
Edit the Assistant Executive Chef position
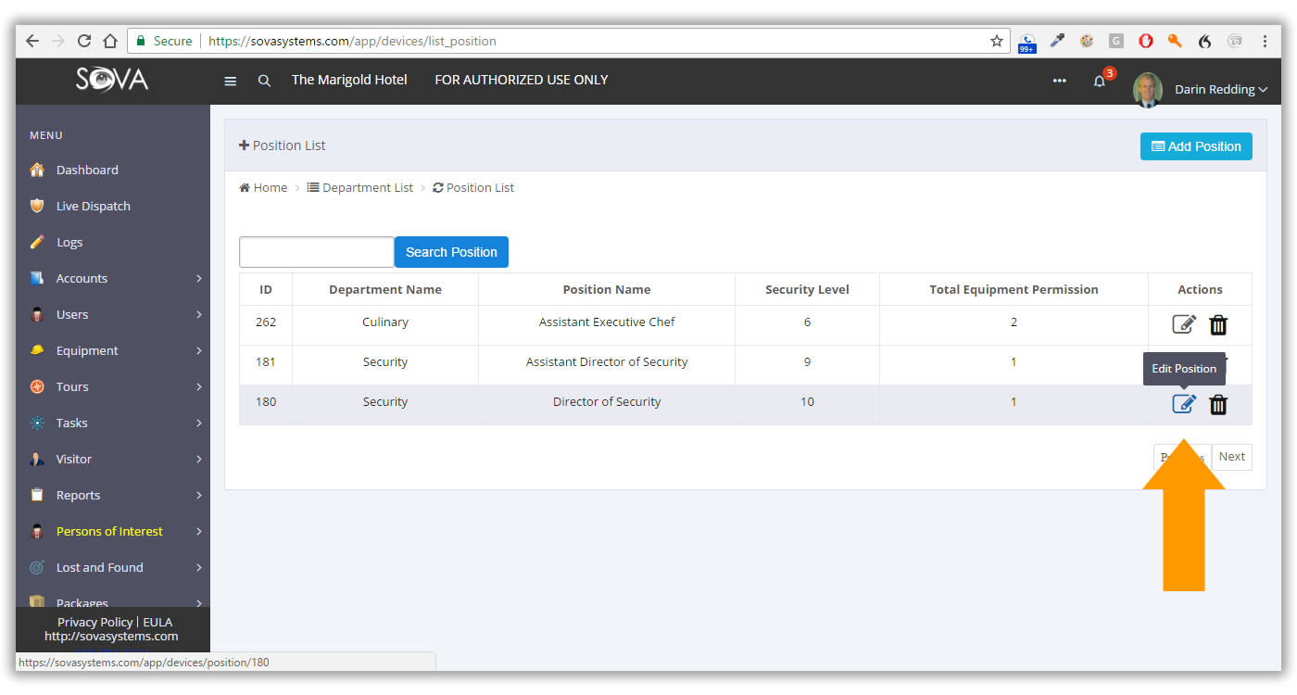pyautogui.click(x=1184, y=324)
